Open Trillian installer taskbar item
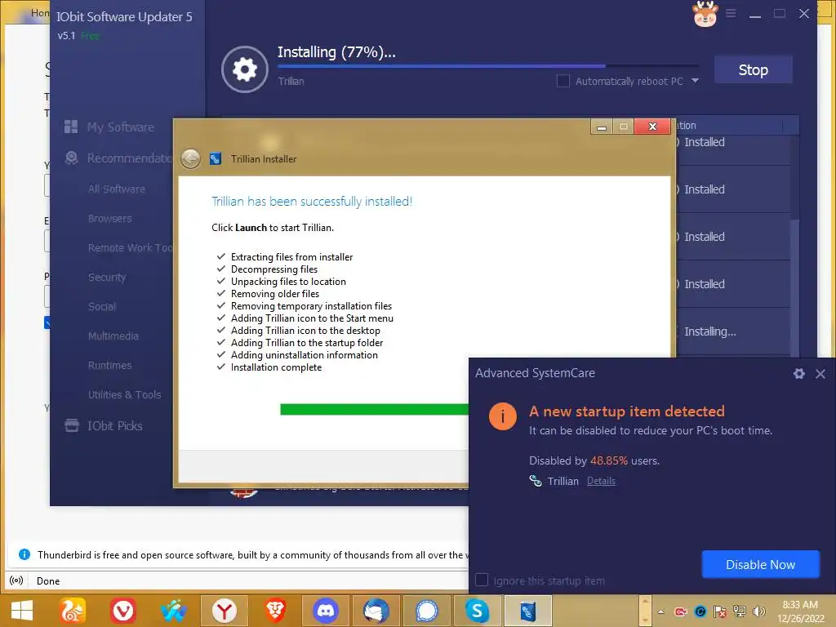This screenshot has height=627, width=836. [528, 611]
